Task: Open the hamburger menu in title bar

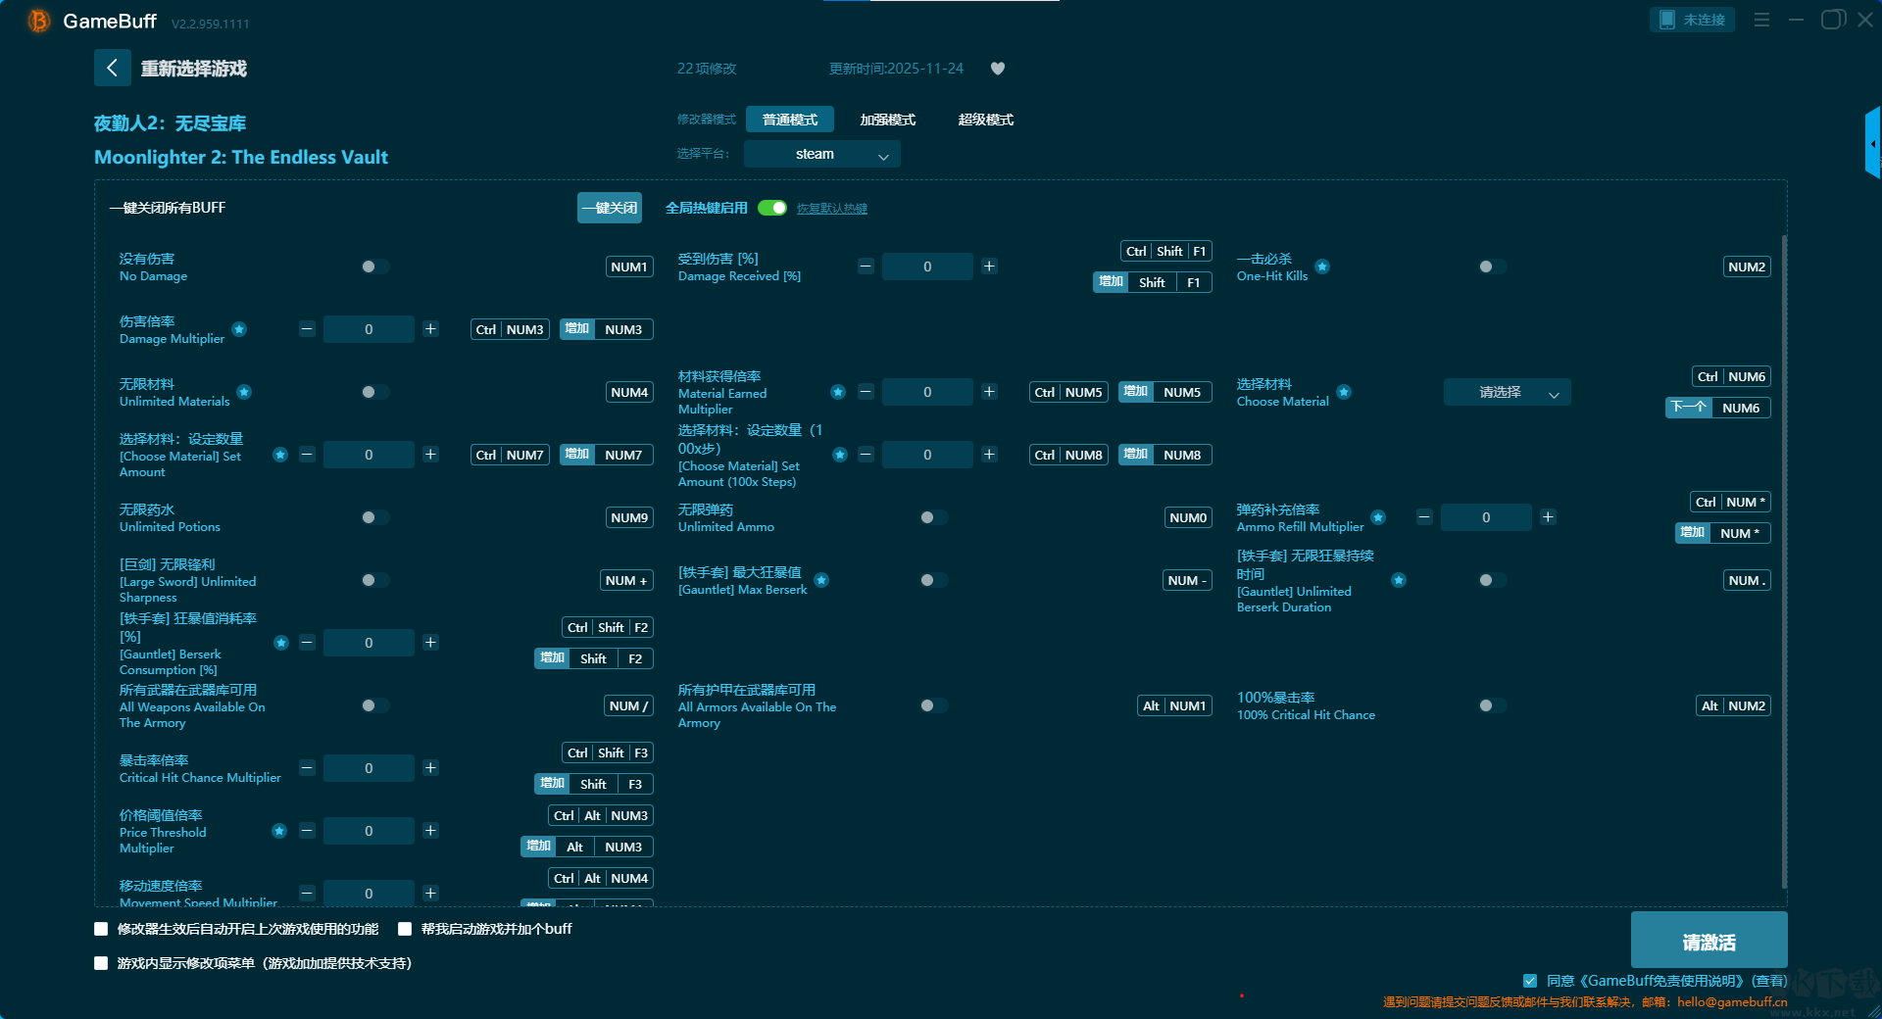Action: click(x=1761, y=20)
